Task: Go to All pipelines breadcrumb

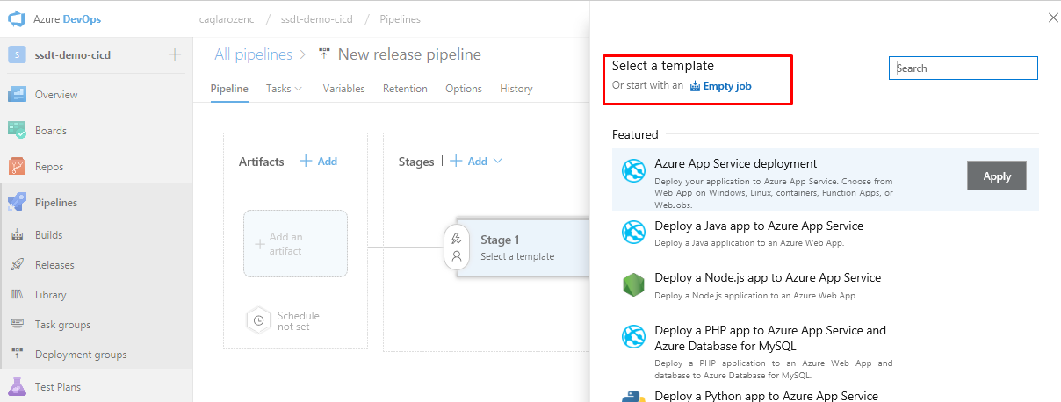Action: tap(253, 54)
